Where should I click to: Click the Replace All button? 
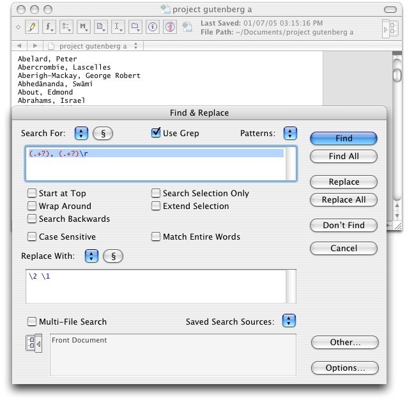(344, 200)
